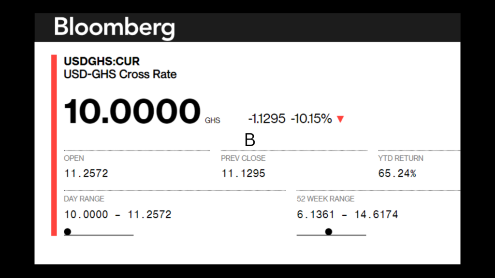The height and width of the screenshot is (278, 495).
Task: Click the OPEN field label
Action: (x=74, y=158)
